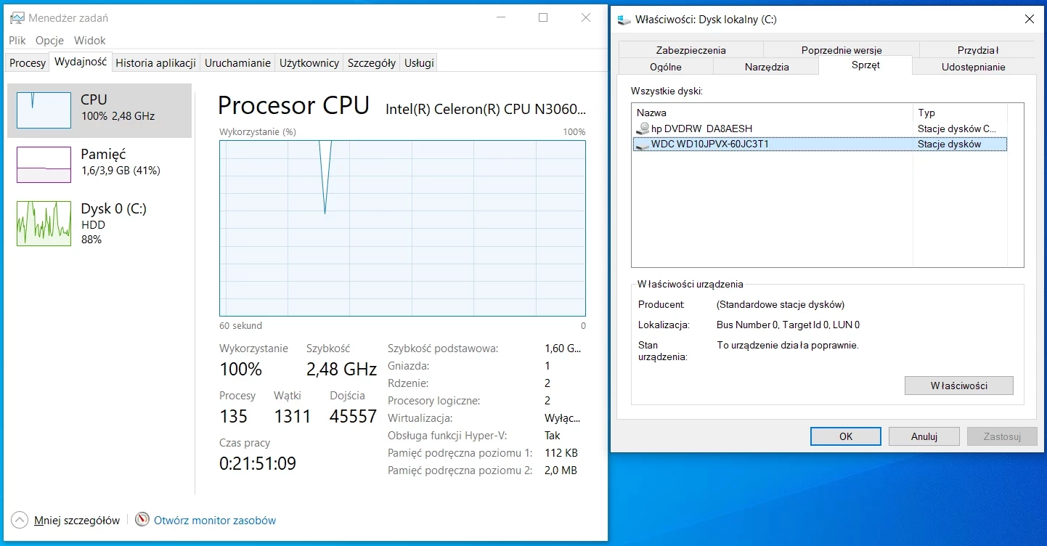Open the Narzędzia tab in properties dialog
The height and width of the screenshot is (546, 1047).
coord(766,65)
